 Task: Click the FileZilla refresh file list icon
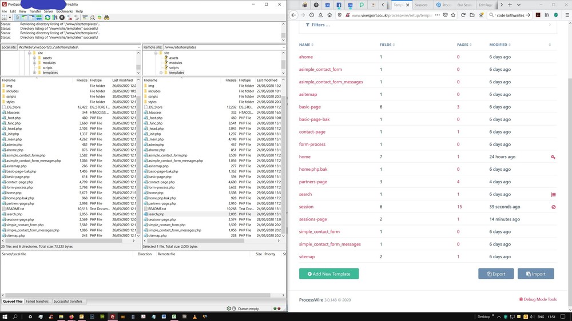(x=47, y=18)
